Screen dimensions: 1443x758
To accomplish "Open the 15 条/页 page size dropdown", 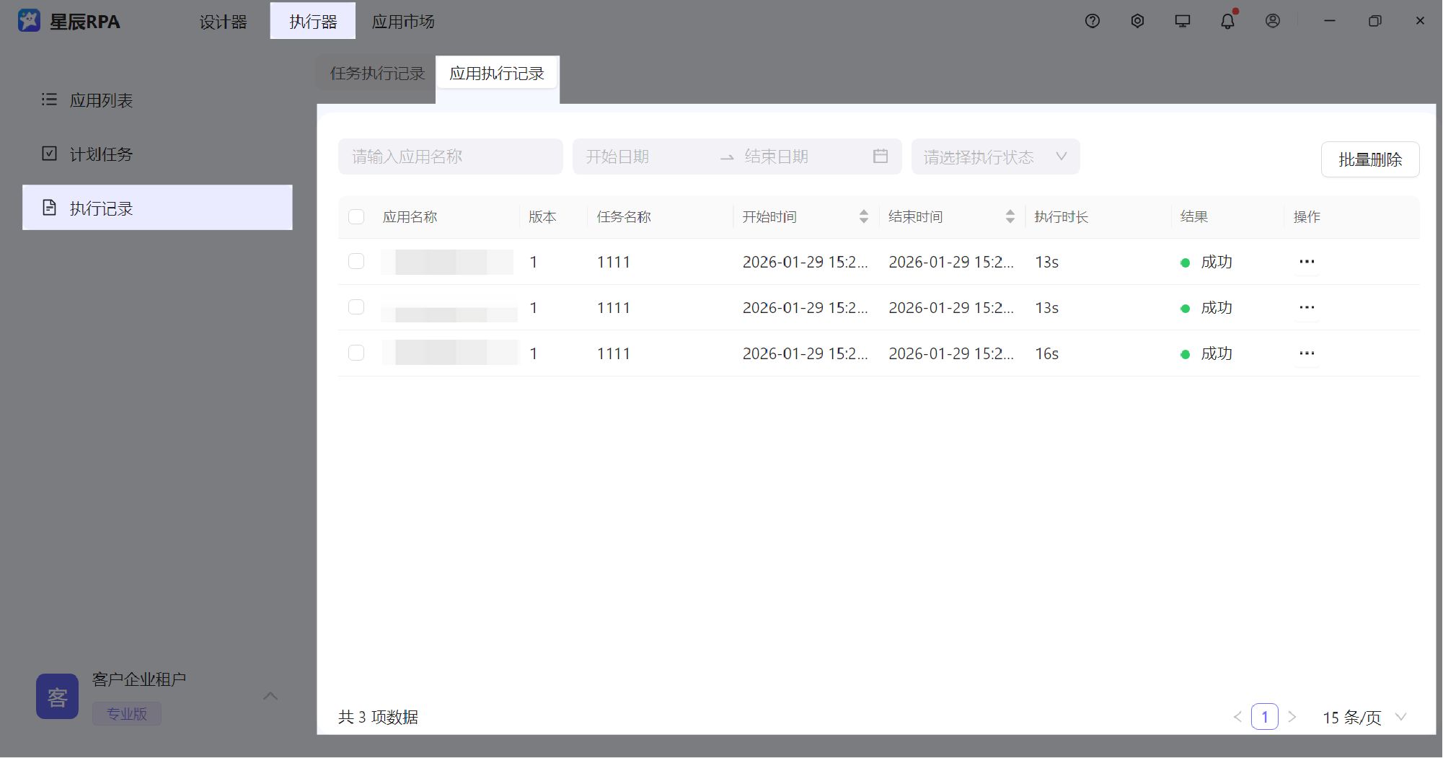I will [1364, 717].
